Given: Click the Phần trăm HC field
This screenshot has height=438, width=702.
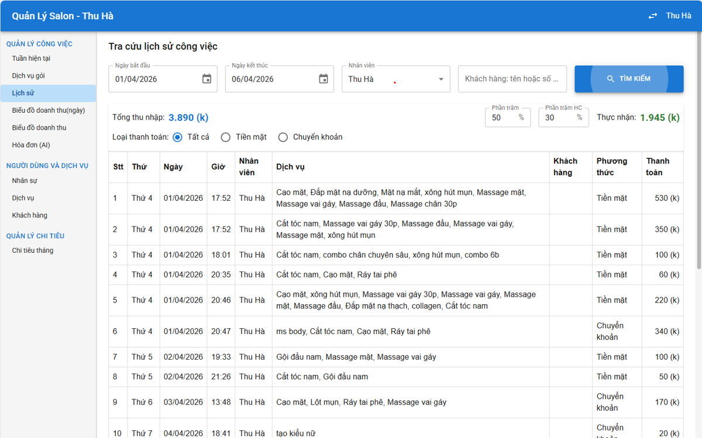Looking at the screenshot, I should (x=563, y=117).
